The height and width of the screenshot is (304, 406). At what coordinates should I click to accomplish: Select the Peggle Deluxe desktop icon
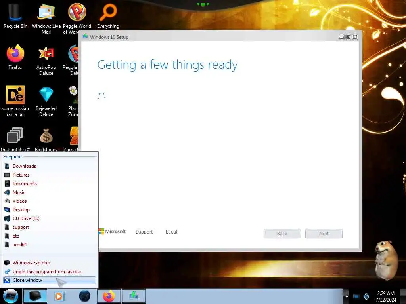click(x=71, y=60)
